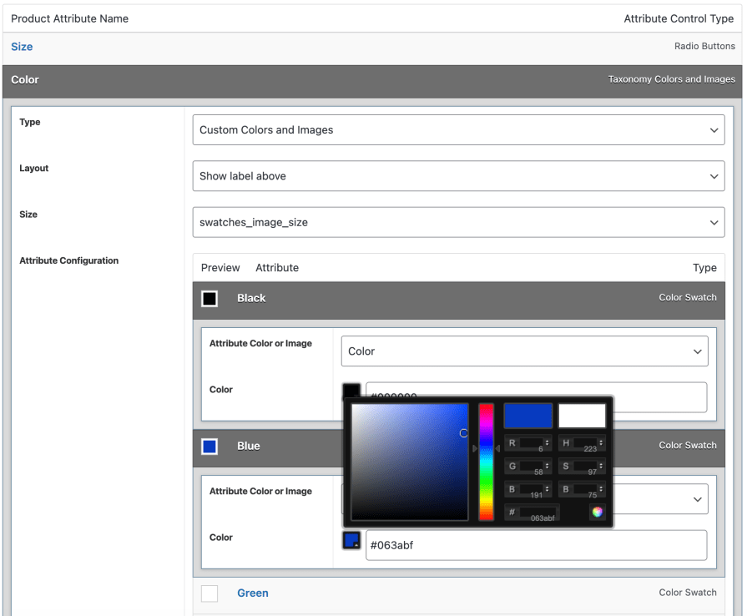The height and width of the screenshot is (616, 747).
Task: Switch to the Attribute column header
Action: [276, 268]
